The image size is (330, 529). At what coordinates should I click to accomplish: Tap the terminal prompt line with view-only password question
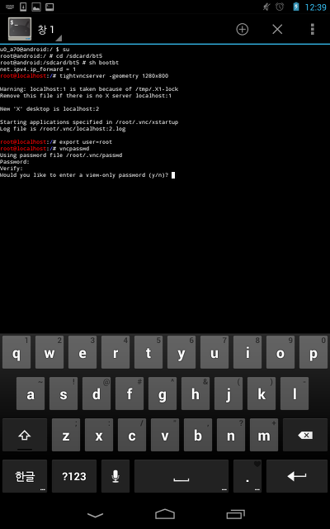pyautogui.click(x=87, y=175)
